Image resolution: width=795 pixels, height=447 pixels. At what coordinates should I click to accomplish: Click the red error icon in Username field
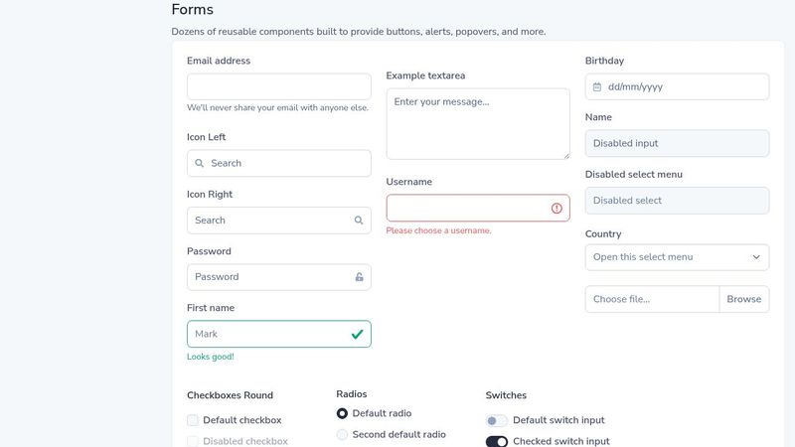[x=556, y=209]
